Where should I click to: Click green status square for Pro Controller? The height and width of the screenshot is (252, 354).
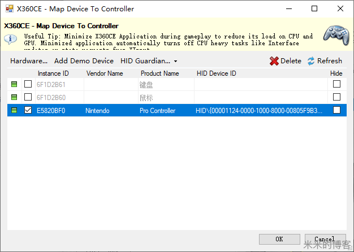tap(14, 111)
